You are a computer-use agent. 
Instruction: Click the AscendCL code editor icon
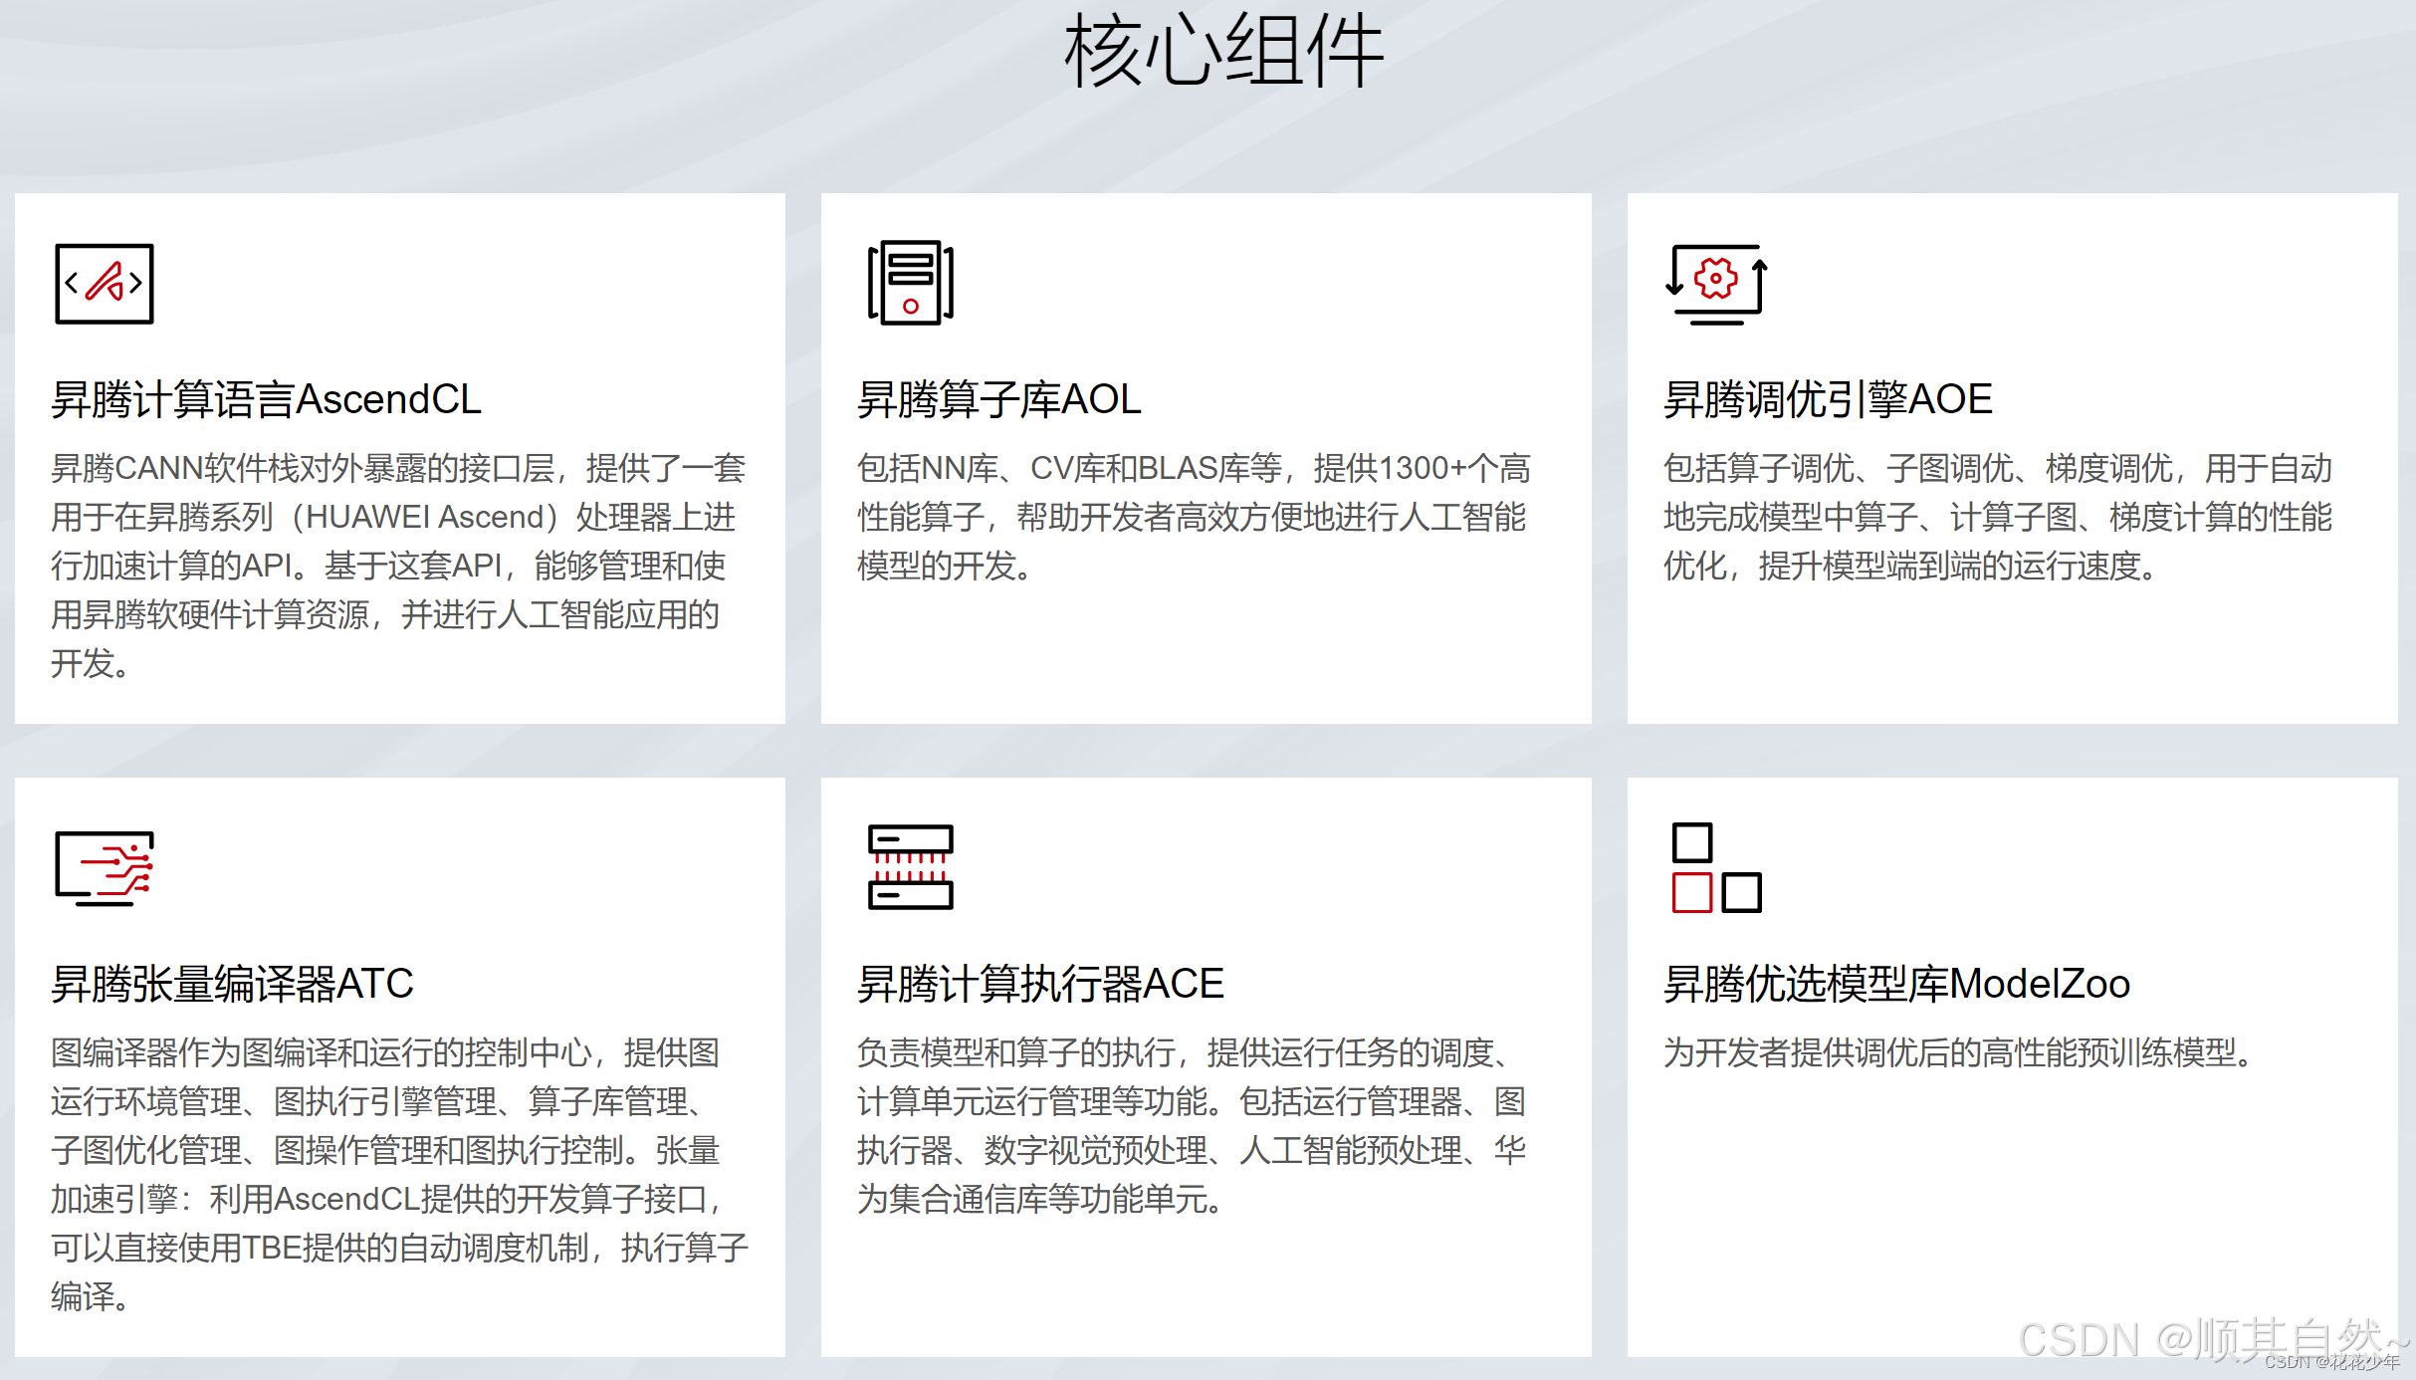[x=104, y=284]
